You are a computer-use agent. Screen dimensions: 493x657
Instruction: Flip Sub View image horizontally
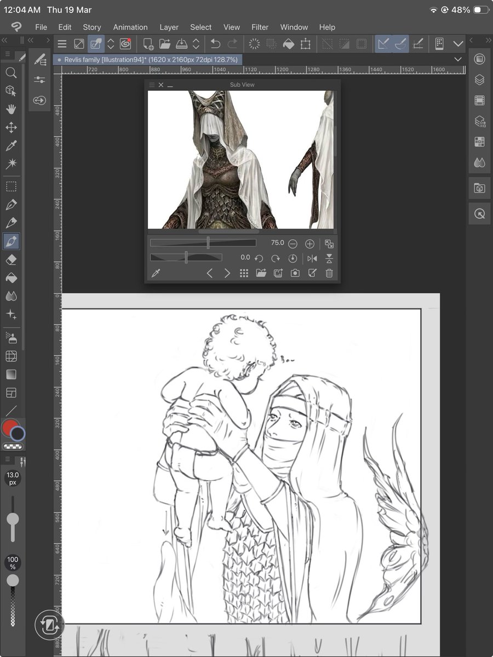(x=312, y=258)
